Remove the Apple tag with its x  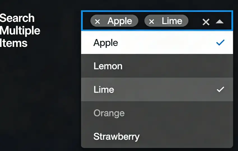pyautogui.click(x=97, y=21)
